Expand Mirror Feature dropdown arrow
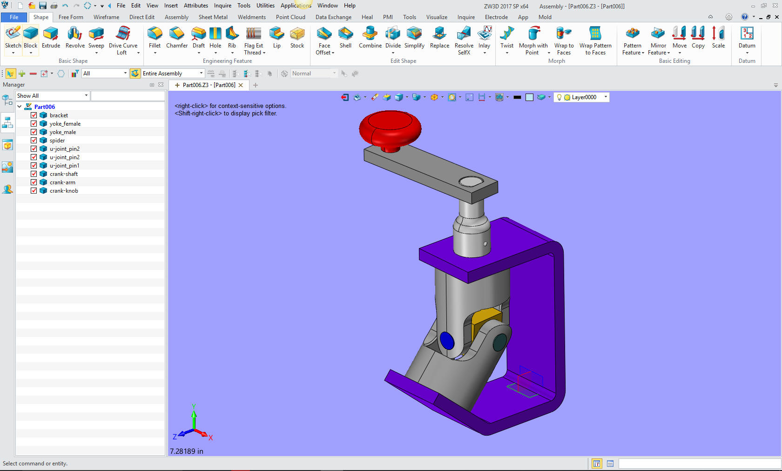 pyautogui.click(x=668, y=53)
